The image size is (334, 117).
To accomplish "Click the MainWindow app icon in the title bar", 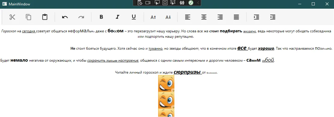I will tap(5, 4).
